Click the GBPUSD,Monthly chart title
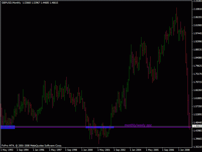The image size is (202, 152). pyautogui.click(x=11, y=3)
